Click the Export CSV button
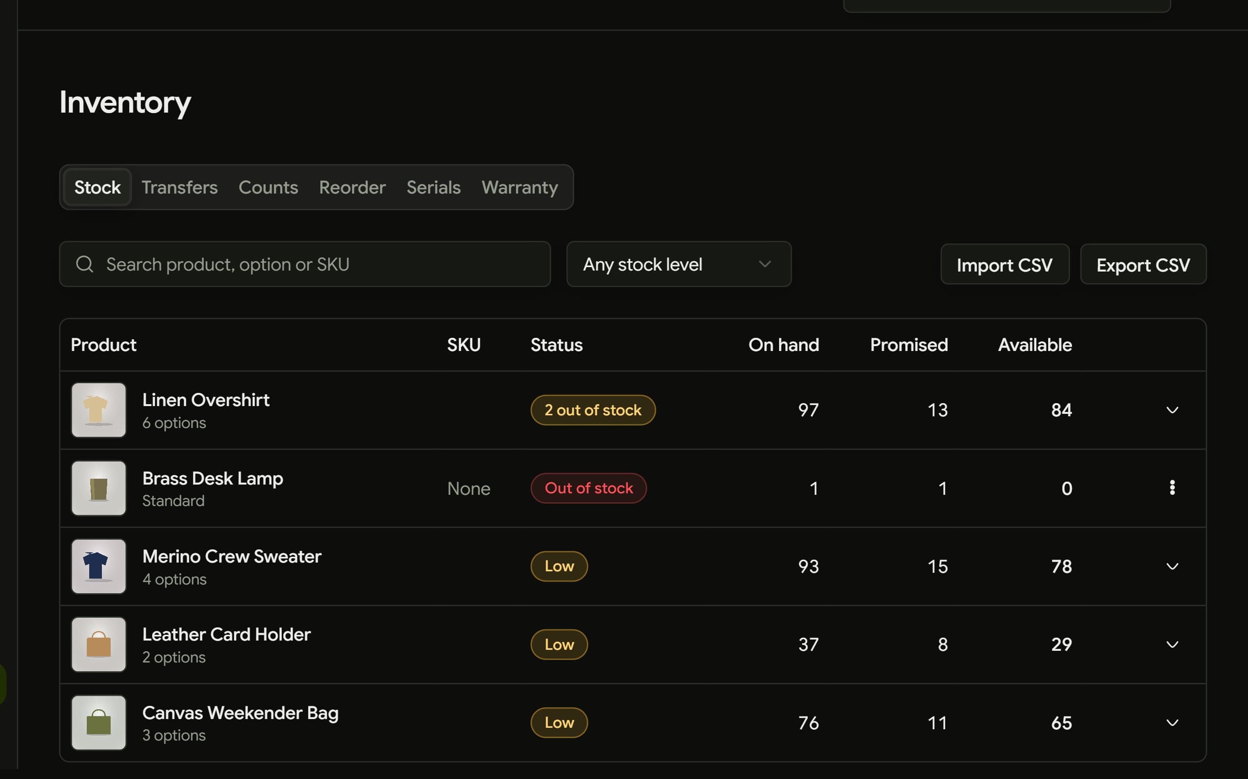Viewport: 1248px width, 779px height. 1144,264
